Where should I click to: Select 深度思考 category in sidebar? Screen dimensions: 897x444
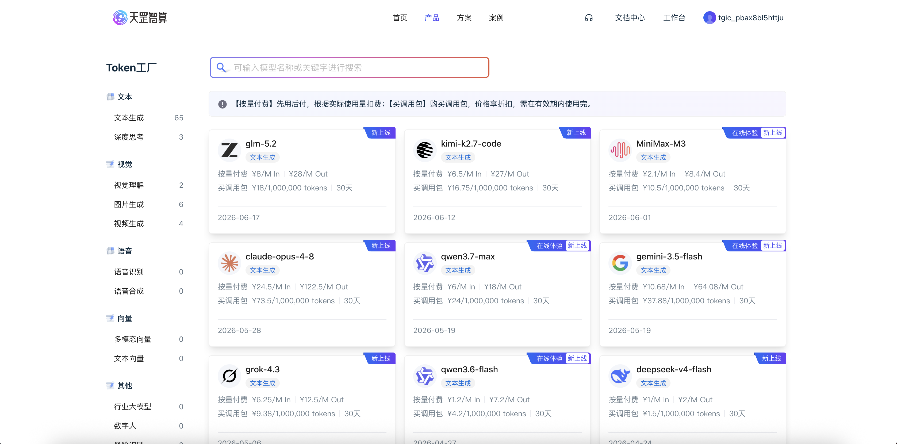(x=149, y=137)
